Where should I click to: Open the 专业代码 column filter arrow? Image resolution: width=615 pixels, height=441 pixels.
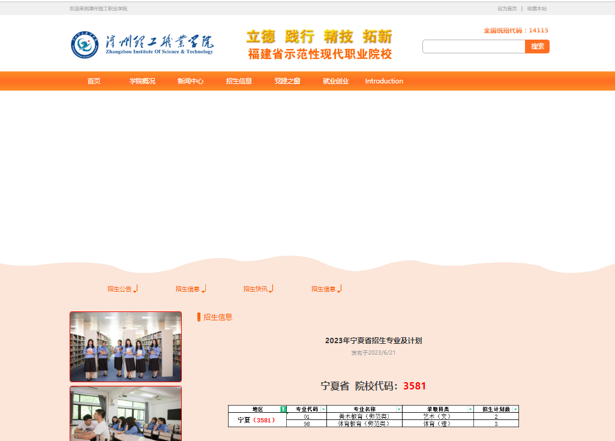(323, 409)
